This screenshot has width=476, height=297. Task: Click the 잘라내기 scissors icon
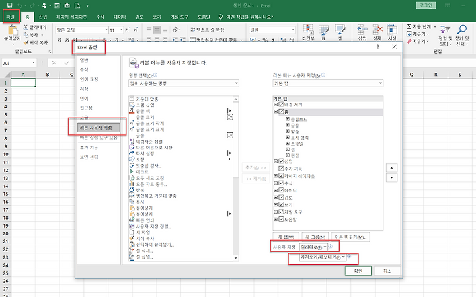coord(26,27)
